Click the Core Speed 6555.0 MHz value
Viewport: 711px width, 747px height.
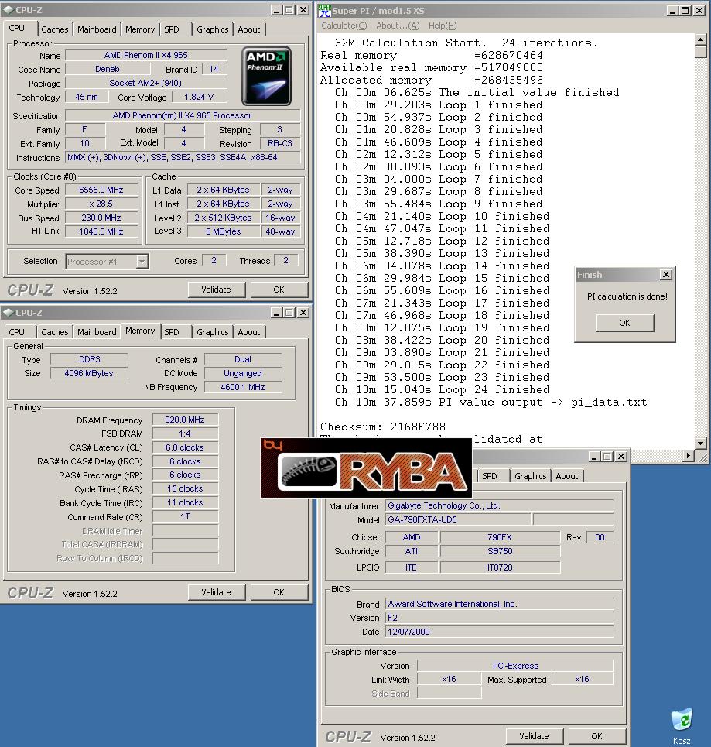point(101,190)
